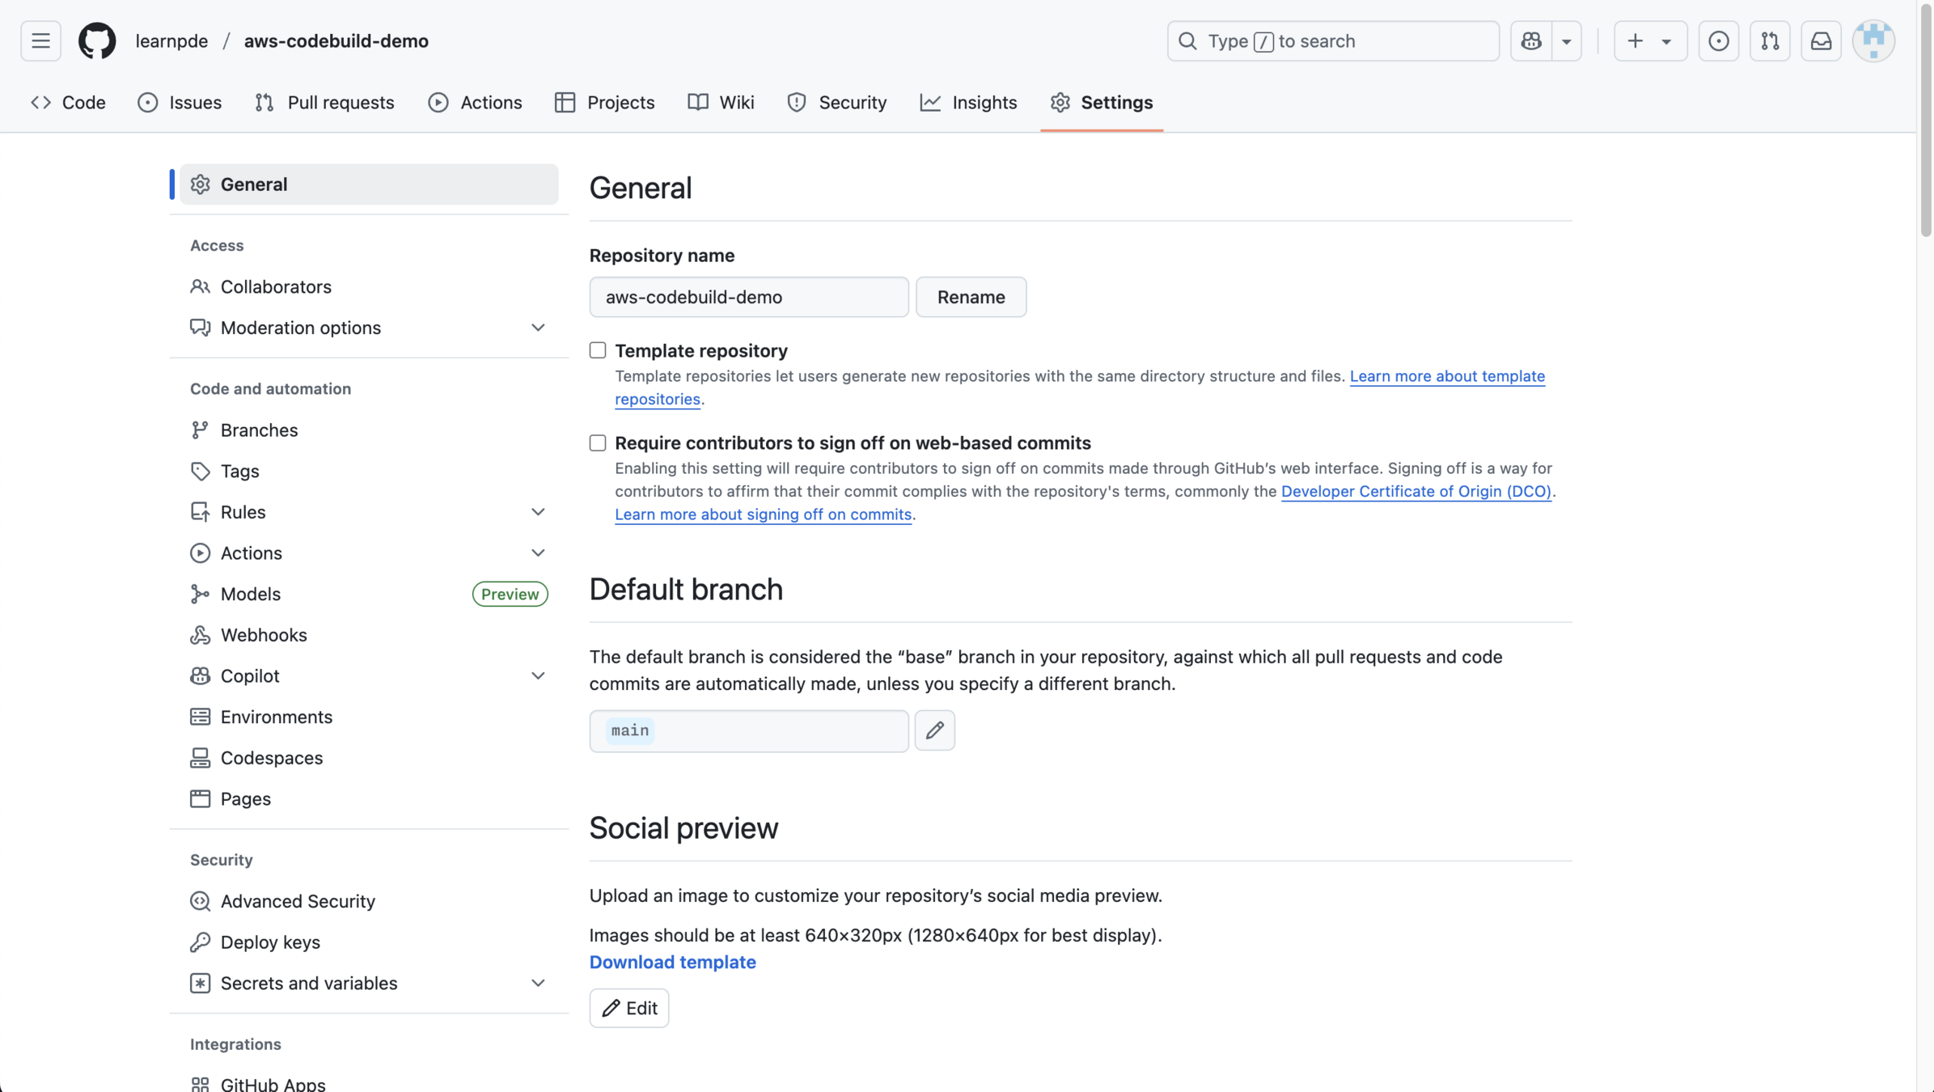The width and height of the screenshot is (1934, 1092).
Task: Enable the Template repository checkbox
Action: [598, 350]
